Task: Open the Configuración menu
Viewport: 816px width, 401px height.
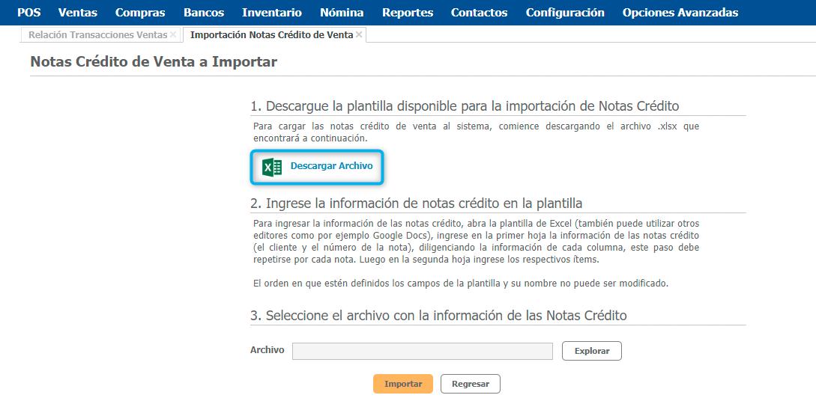Action: coord(565,13)
